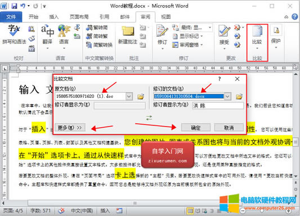Viewport: 300px width, 216px height.
Task: Expand the original document dropdown list
Action: [129, 96]
